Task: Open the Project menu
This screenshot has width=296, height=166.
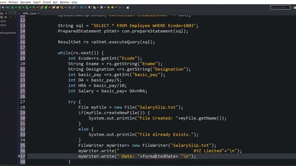Action: 47,2
